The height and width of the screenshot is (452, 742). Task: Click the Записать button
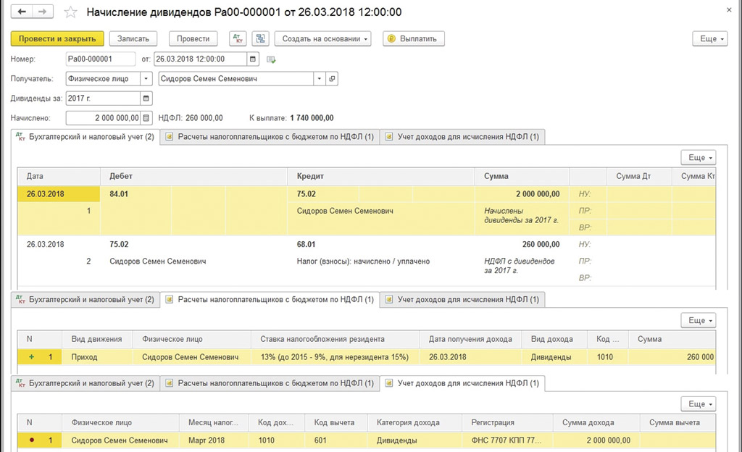133,39
